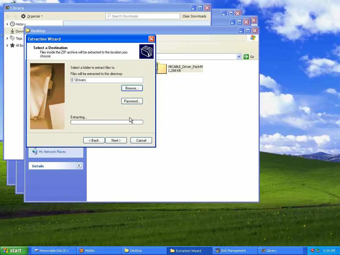This screenshot has height=255, width=340.
Task: Switch to Hidden taskbar item
Action: (99, 251)
